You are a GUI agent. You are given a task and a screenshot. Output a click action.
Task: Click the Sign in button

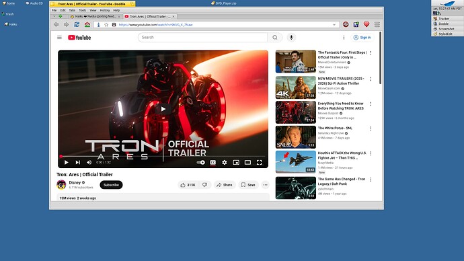pyautogui.click(x=362, y=38)
